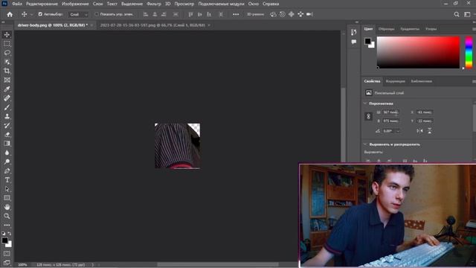Open the Edit Toolbar three-dots button
Viewport: 476px width, 268px height.
7,225
